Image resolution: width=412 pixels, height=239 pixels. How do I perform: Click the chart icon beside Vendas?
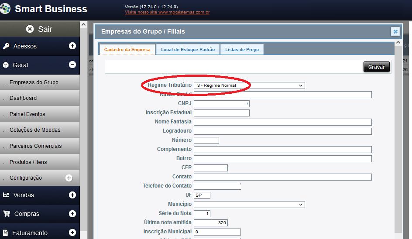(6, 195)
